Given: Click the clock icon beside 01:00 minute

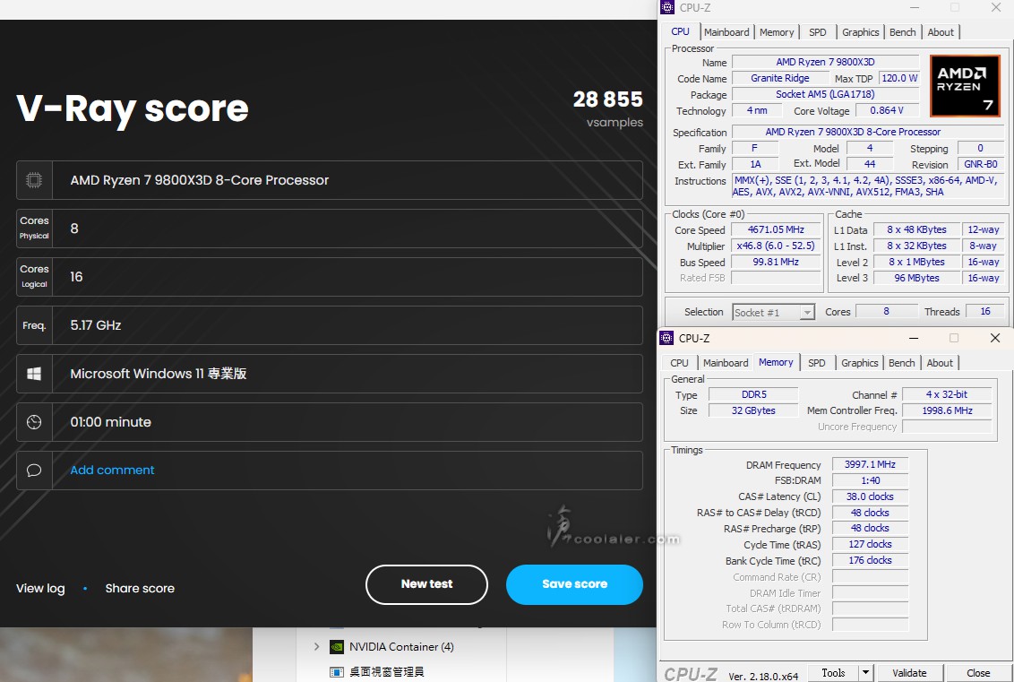Looking at the screenshot, I should coord(34,422).
